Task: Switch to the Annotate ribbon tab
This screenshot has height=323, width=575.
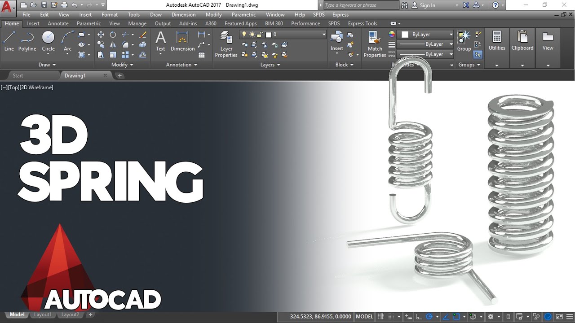Action: 58,23
